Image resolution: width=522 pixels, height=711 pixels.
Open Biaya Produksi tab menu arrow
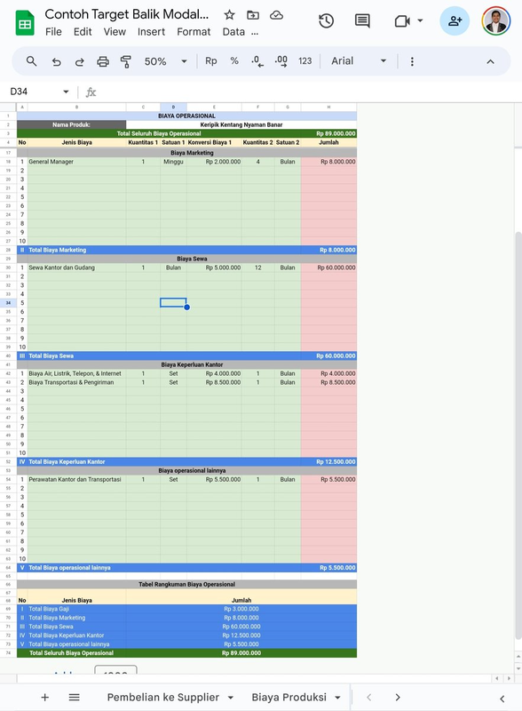[337, 698]
